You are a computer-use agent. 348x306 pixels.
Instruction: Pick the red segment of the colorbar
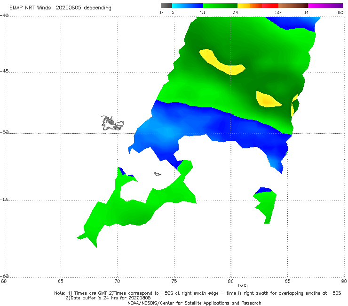pyautogui.click(x=270, y=6)
